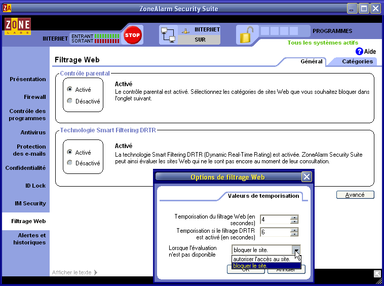Click the open padlock Internet lock icon
This screenshot has height=286, width=384.
(x=246, y=35)
